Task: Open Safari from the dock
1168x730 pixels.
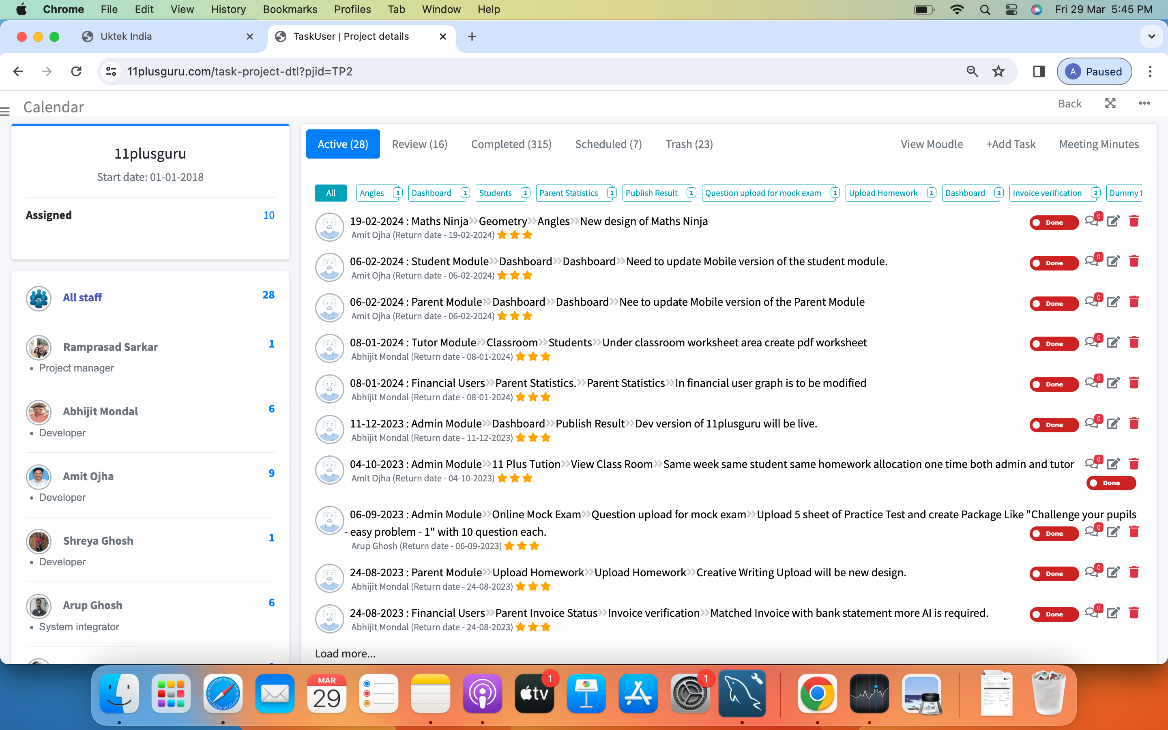Action: coord(223,694)
